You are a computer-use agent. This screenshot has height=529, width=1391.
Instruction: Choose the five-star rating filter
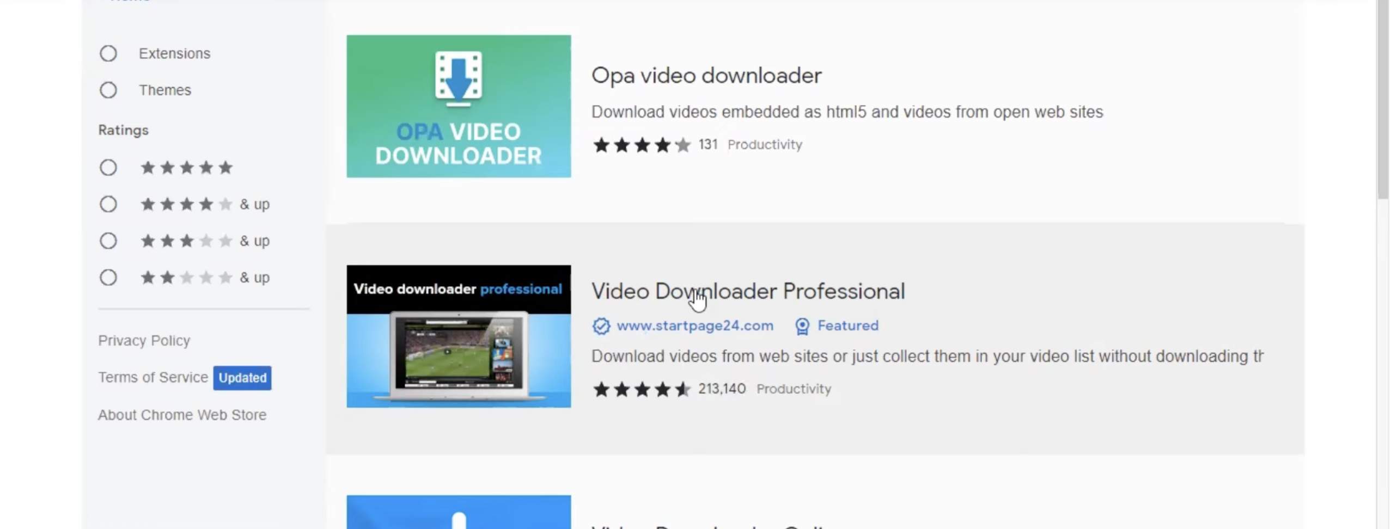(108, 168)
